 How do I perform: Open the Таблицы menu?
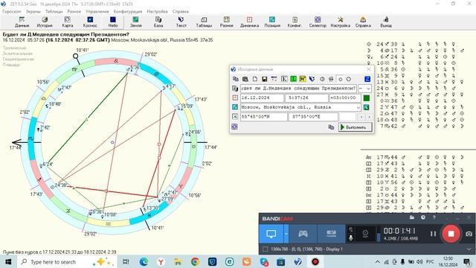coord(54,11)
